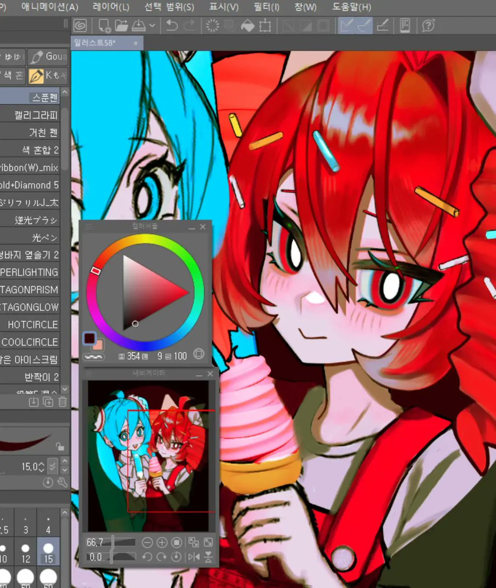Image resolution: width=496 pixels, height=588 pixels.
Task: Open the 애니메이션(A) menu
Action: click(50, 7)
